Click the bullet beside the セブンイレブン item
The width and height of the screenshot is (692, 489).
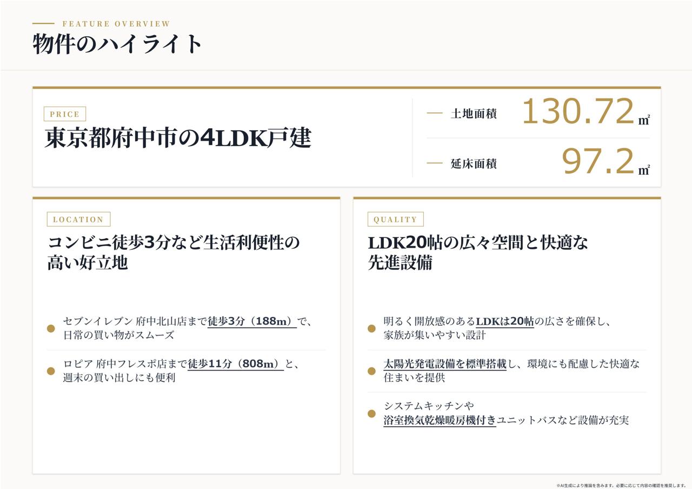coord(51,328)
